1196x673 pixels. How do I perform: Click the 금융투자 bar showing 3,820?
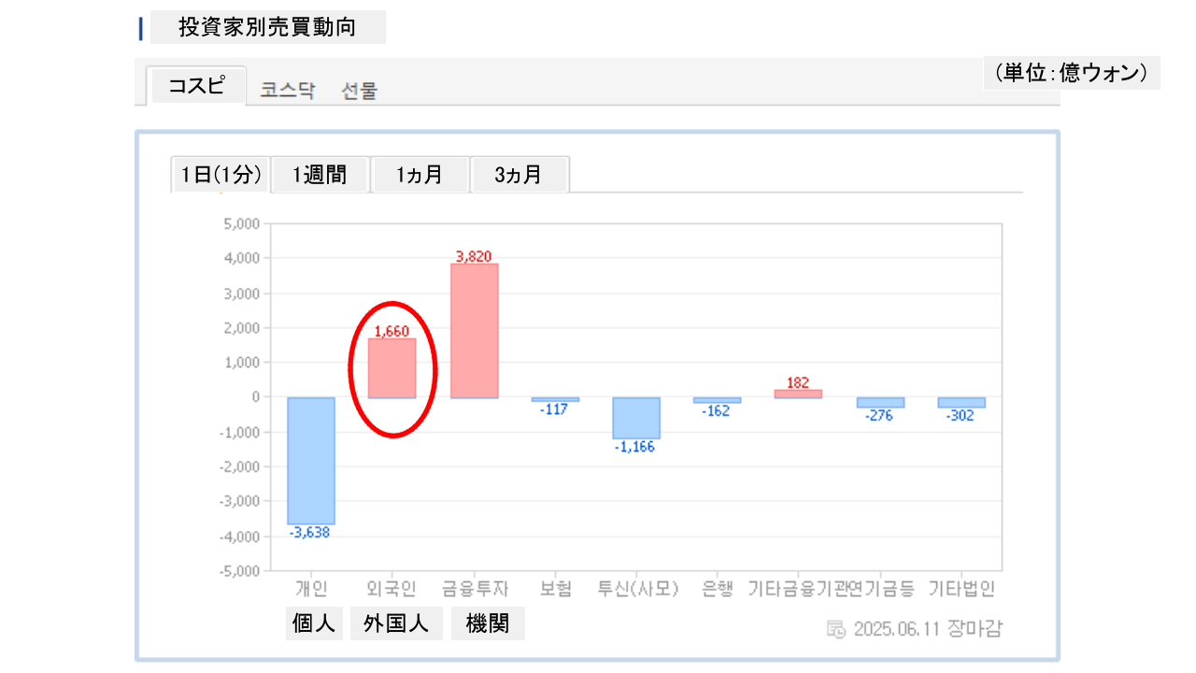pyautogui.click(x=474, y=331)
